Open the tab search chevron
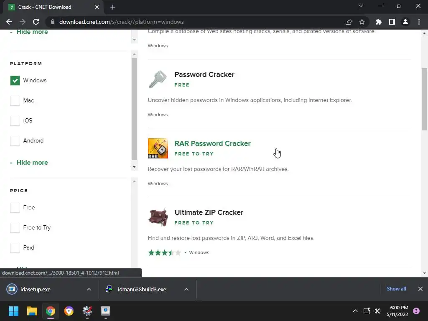This screenshot has height=321, width=428. click(361, 6)
